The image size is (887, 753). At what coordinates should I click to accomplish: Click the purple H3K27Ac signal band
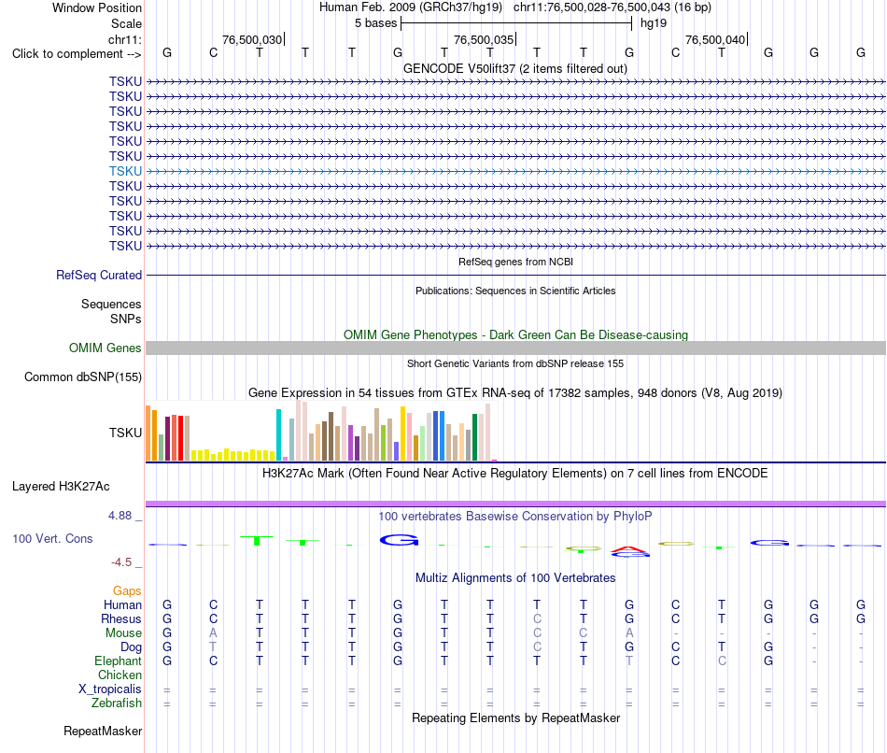(x=515, y=504)
